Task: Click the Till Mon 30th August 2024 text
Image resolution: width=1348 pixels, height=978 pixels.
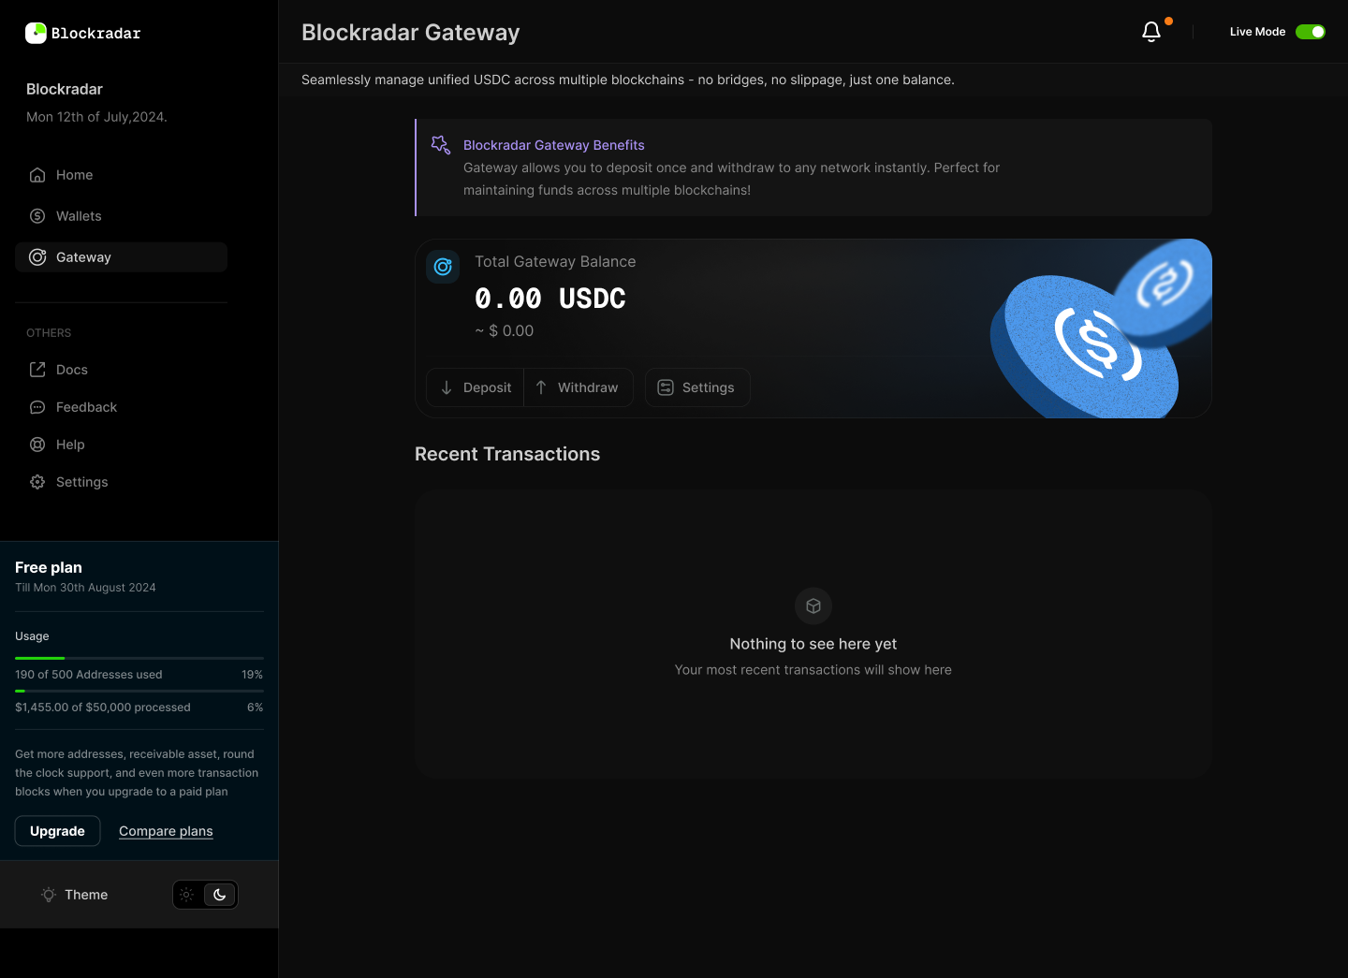Action: coord(85,588)
